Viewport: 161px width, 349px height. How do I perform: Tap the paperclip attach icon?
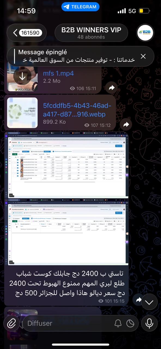(11, 323)
